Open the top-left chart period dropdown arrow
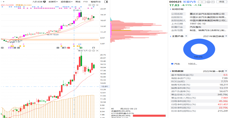Viewport: 229px width, 118px height. (x=4, y=2)
